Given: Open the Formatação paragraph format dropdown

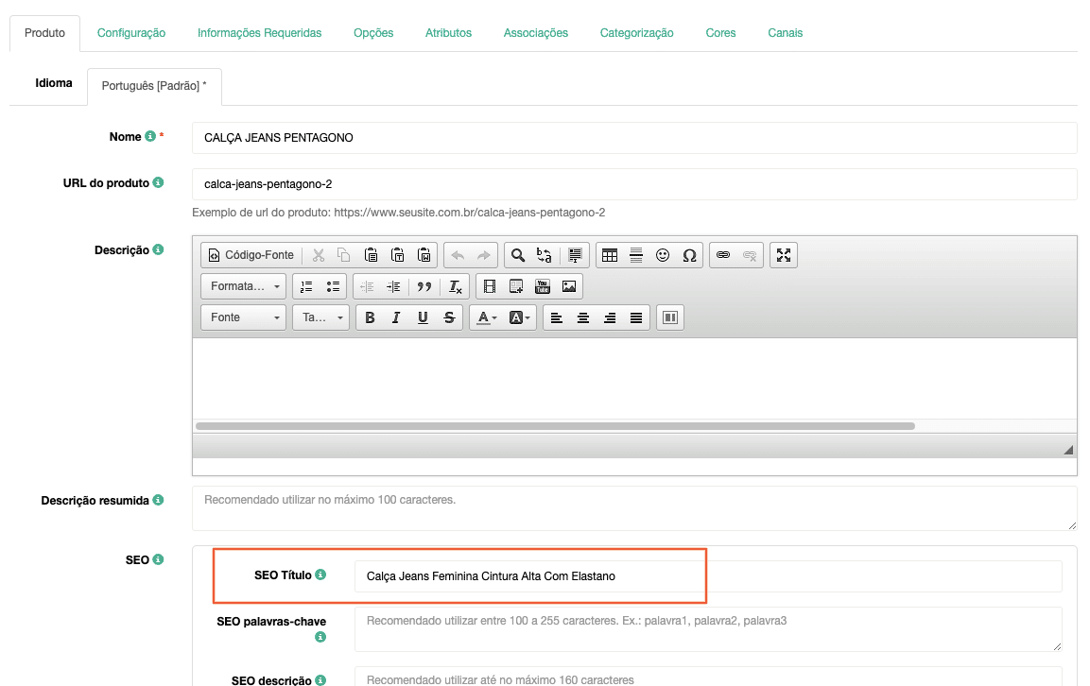Looking at the screenshot, I should click(x=244, y=286).
